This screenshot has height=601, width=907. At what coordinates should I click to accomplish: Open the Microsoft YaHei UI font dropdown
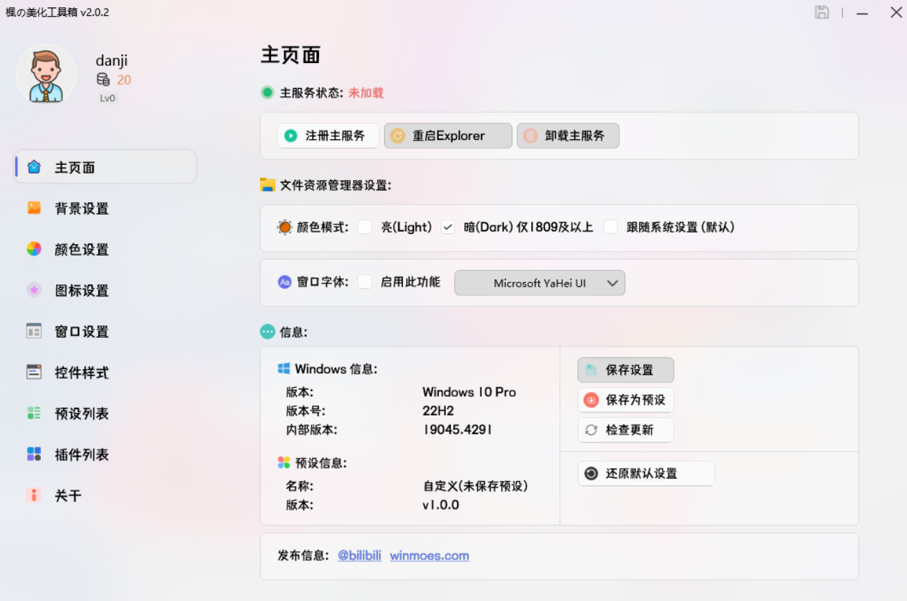pyautogui.click(x=539, y=282)
